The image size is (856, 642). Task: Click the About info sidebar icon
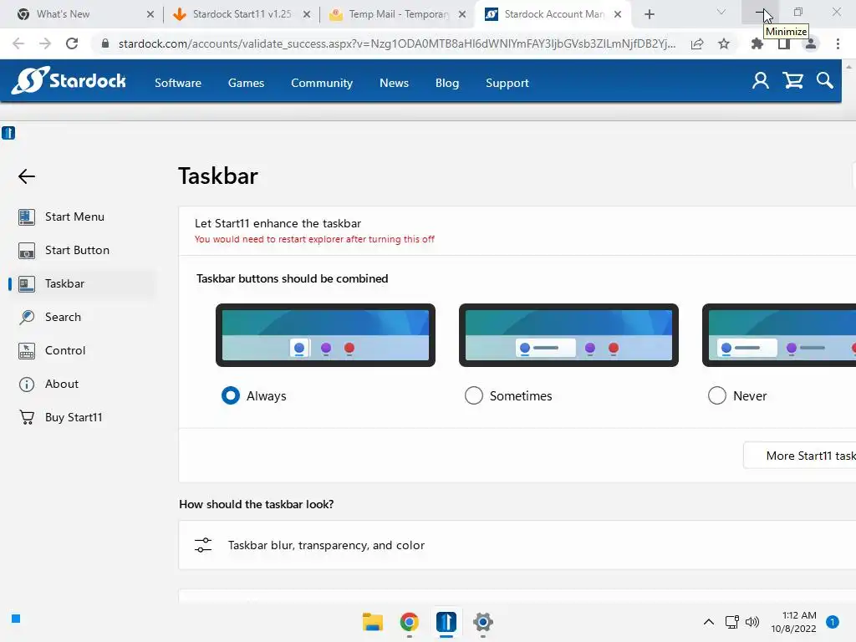click(x=26, y=385)
